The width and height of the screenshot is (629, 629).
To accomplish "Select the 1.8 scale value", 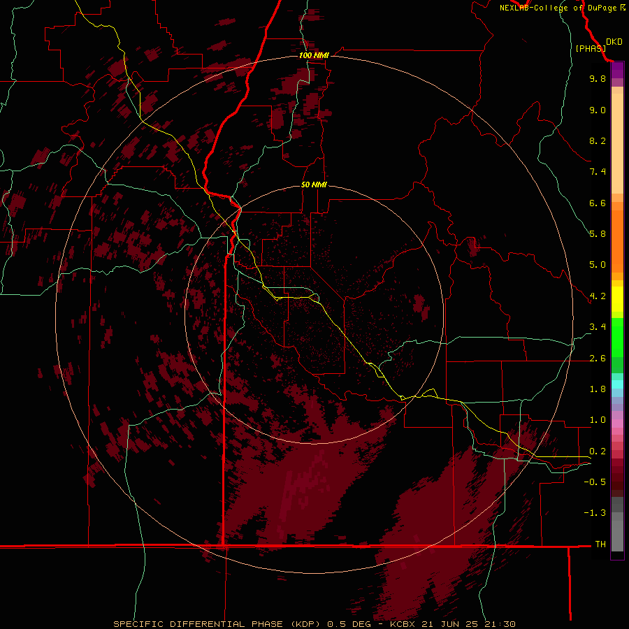I will (598, 389).
